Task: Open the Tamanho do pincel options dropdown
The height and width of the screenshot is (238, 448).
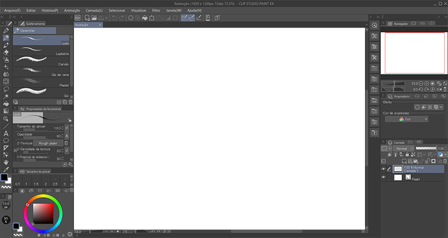Action: (67, 128)
